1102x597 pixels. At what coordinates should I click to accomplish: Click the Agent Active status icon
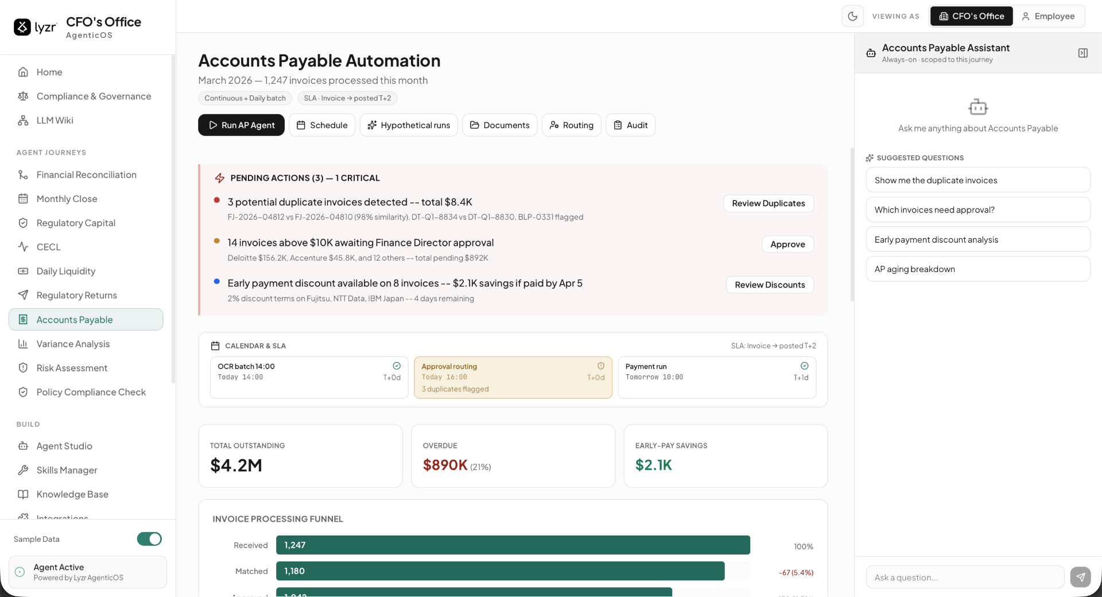(x=20, y=572)
